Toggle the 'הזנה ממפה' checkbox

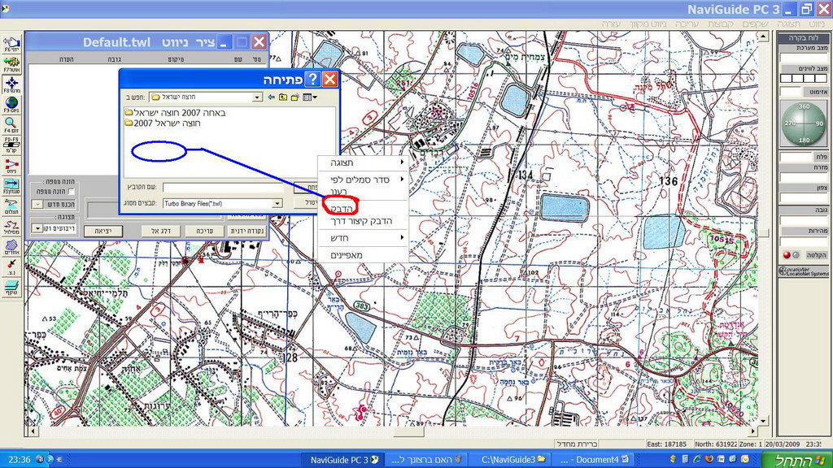(x=71, y=192)
